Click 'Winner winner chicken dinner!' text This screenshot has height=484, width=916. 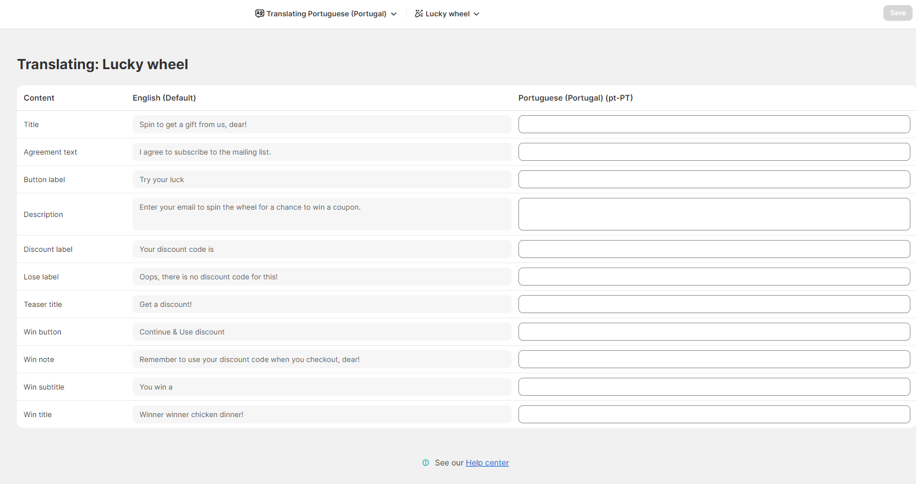[192, 415]
